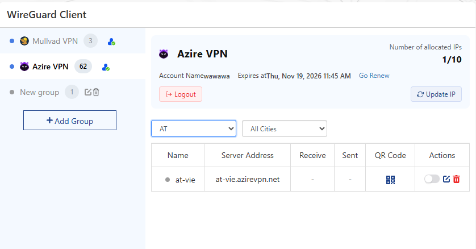This screenshot has height=249, width=476.
Task: Click the Add Group button
Action: click(70, 121)
